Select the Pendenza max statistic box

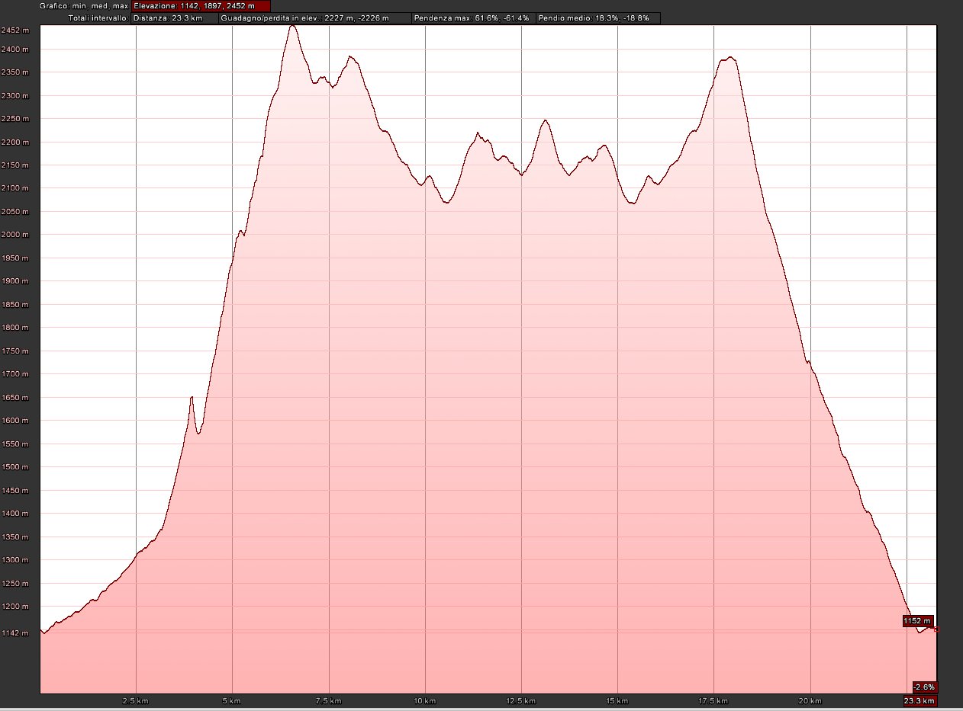(x=473, y=18)
